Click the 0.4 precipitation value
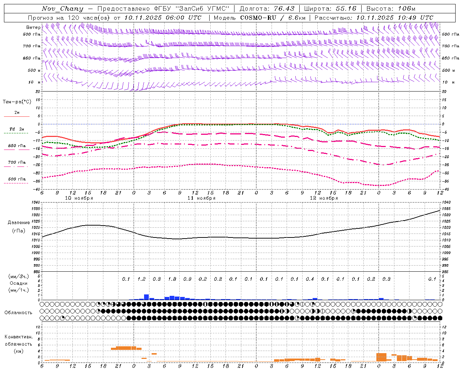461x369 pixels. (x=310, y=279)
